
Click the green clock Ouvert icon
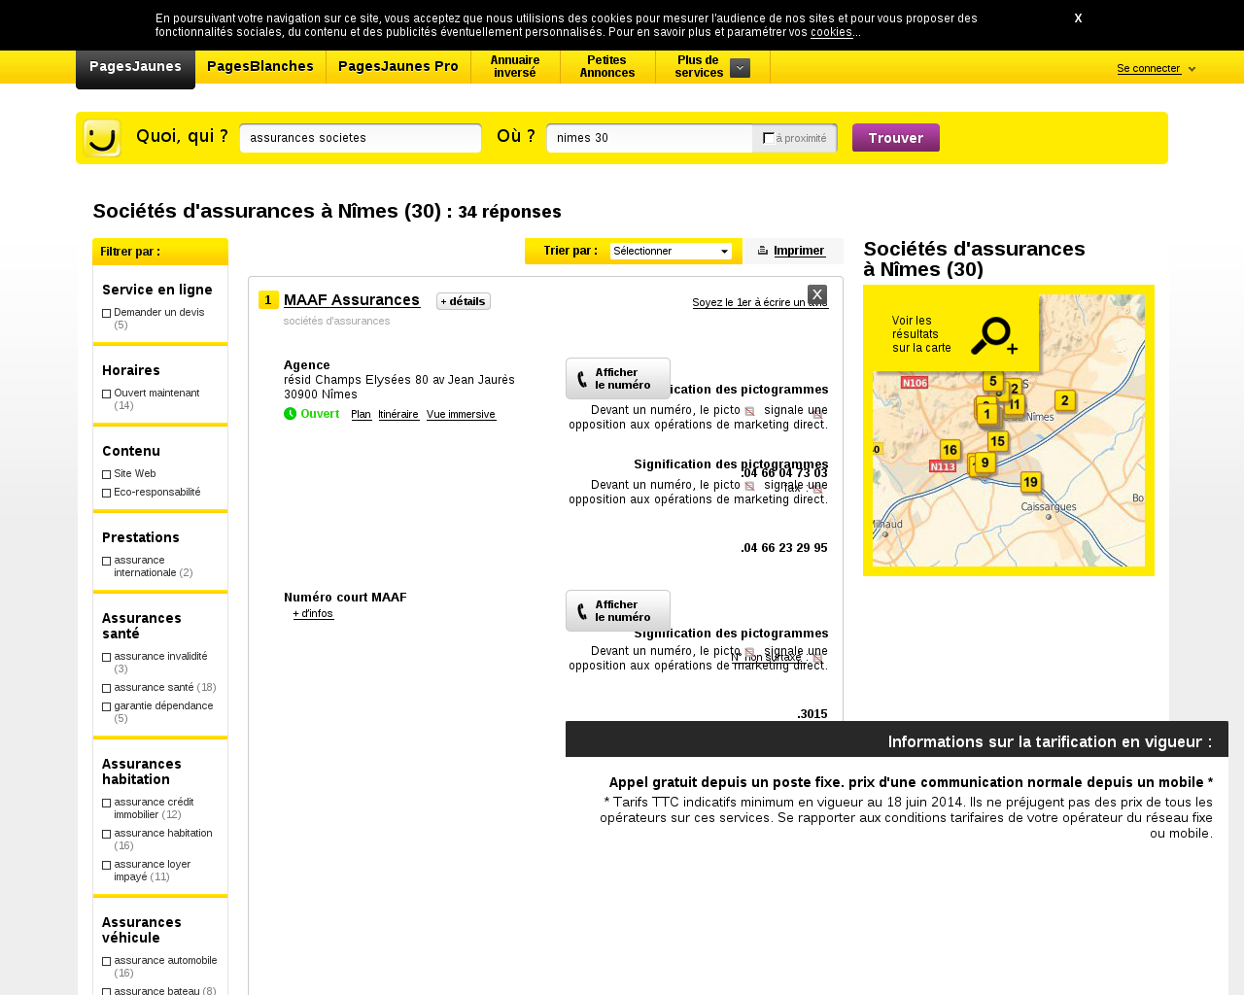[x=290, y=414]
